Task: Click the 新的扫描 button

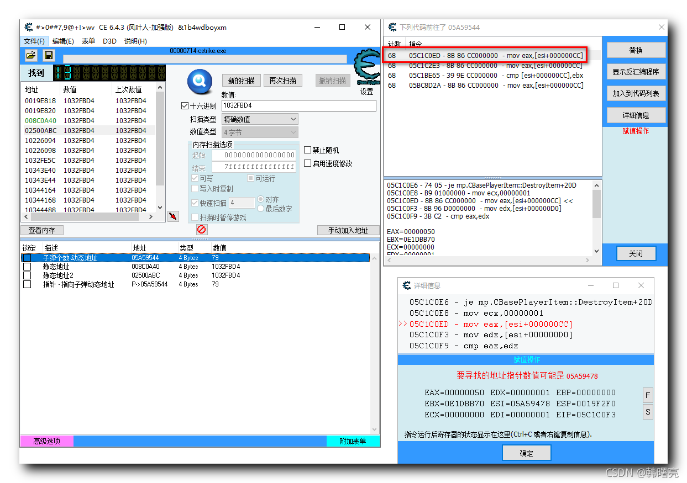Action: 241,81
